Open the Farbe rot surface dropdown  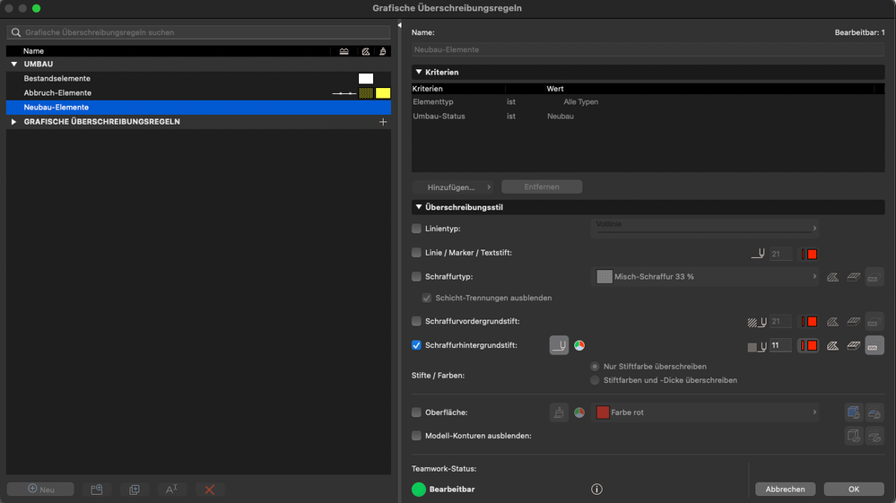pos(705,412)
